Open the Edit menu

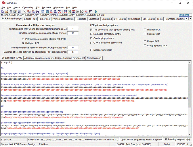(x=9, y=7)
